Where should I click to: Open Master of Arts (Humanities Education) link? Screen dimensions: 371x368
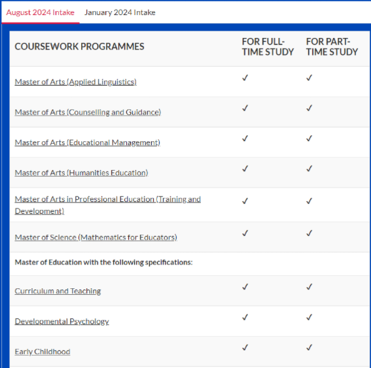[81, 173]
